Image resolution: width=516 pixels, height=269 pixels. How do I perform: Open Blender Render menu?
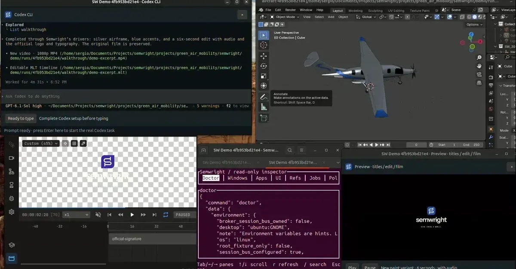coord(290,10)
